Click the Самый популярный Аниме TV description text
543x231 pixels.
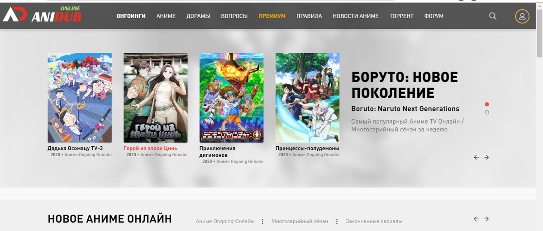coord(408,125)
